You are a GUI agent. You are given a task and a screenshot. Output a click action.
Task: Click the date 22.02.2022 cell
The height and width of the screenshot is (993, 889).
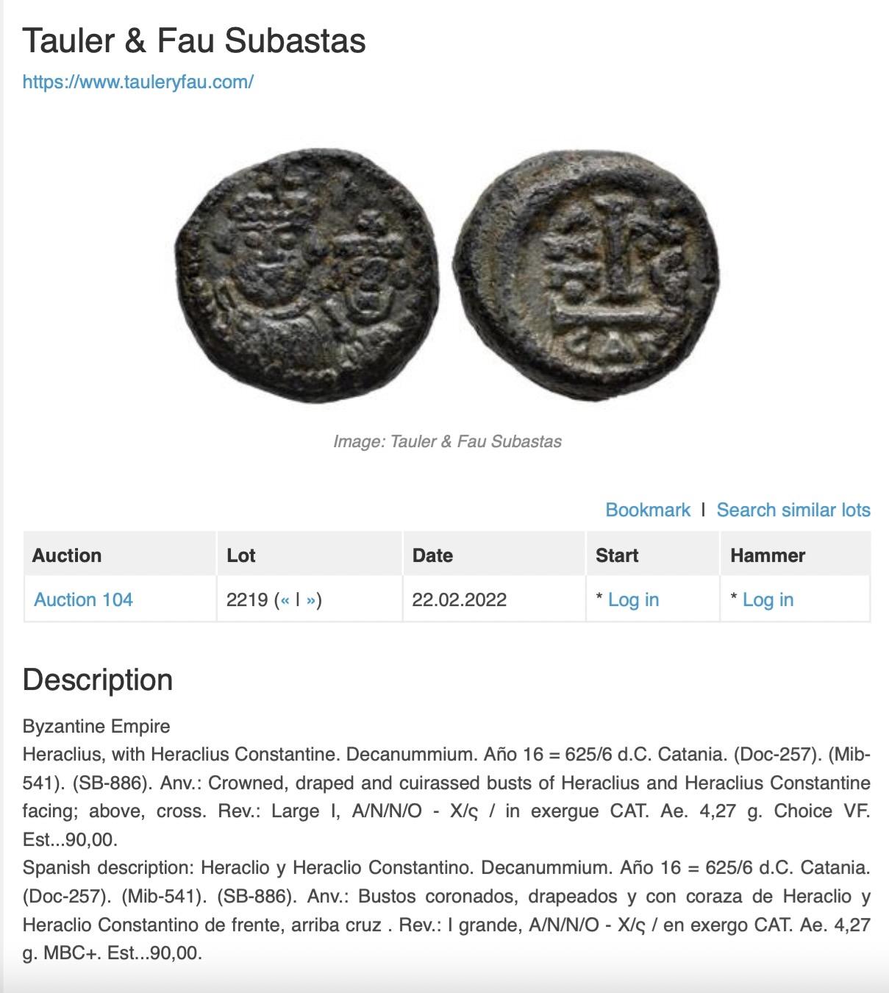pyautogui.click(x=459, y=599)
